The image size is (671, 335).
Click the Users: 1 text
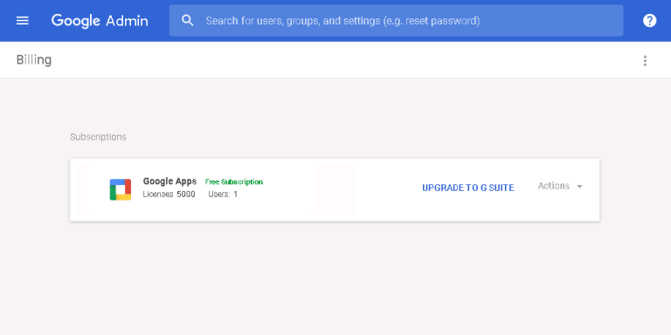[x=223, y=195]
